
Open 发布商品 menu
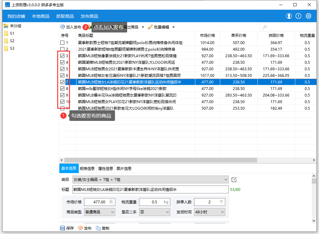(89, 16)
